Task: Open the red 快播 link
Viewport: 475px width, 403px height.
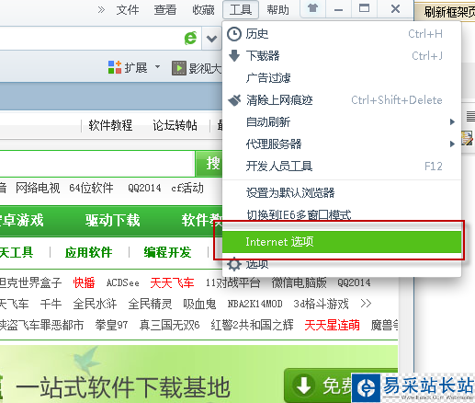Action: 84,282
